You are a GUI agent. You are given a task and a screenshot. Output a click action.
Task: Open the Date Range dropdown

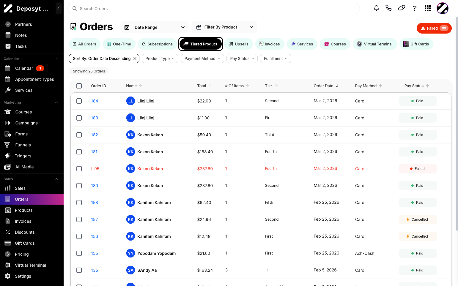pos(155,27)
